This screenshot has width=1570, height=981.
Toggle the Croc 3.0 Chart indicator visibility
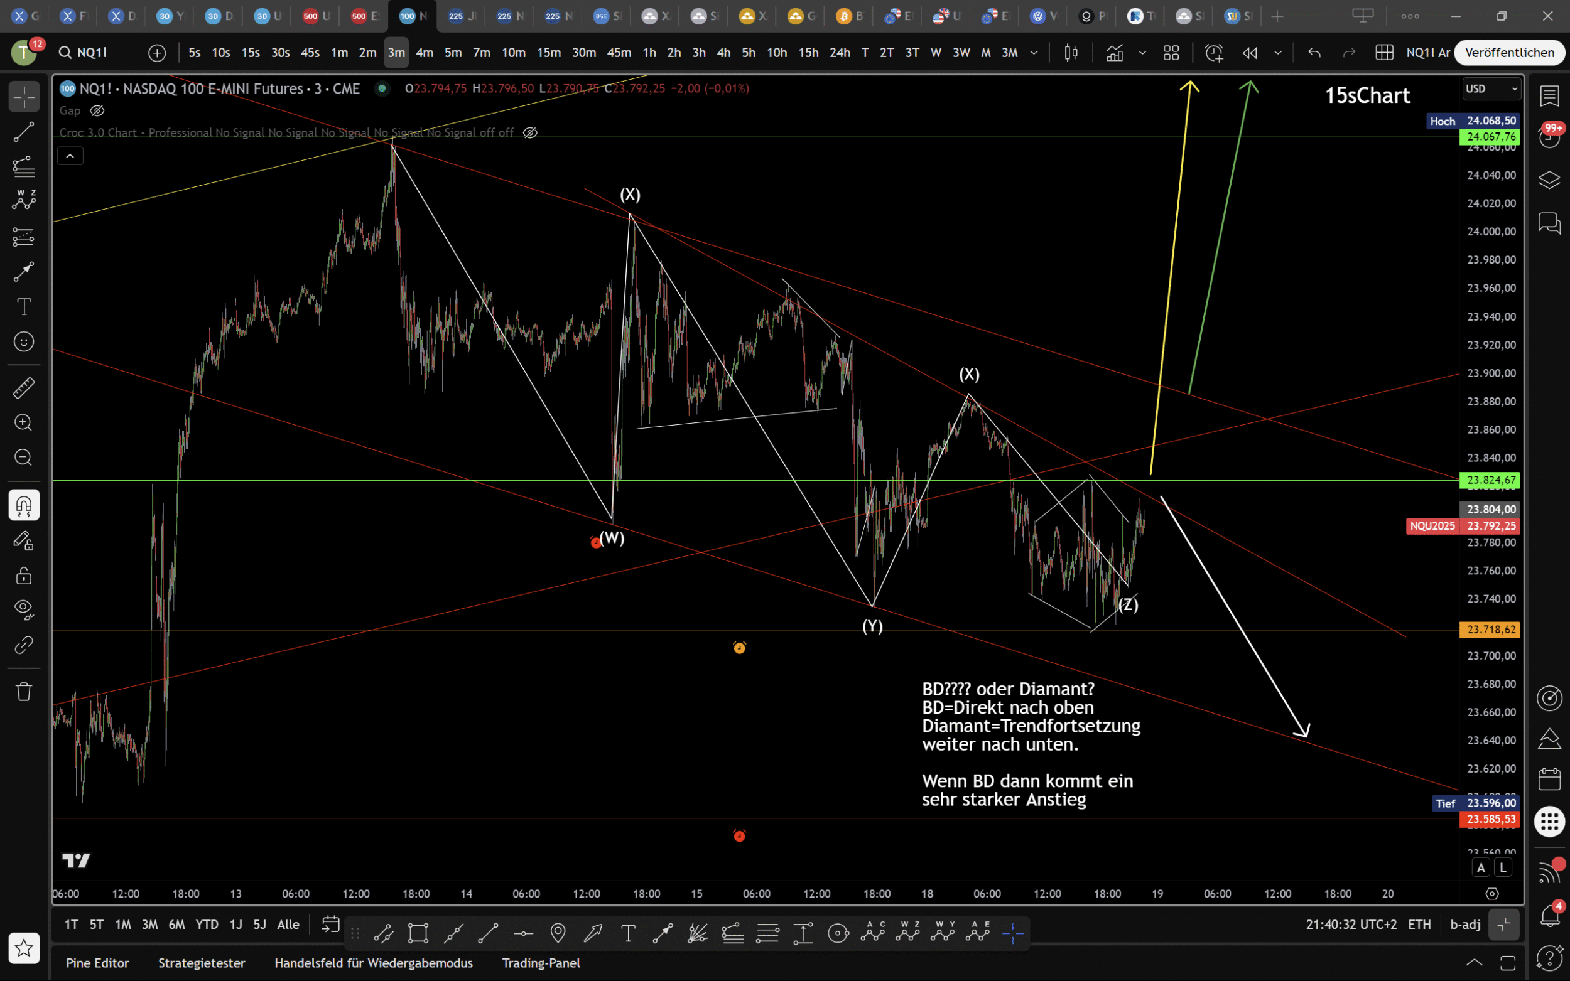click(x=530, y=132)
